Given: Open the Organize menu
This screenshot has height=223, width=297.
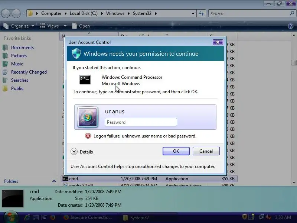Looking at the screenshot, I should (19, 26).
